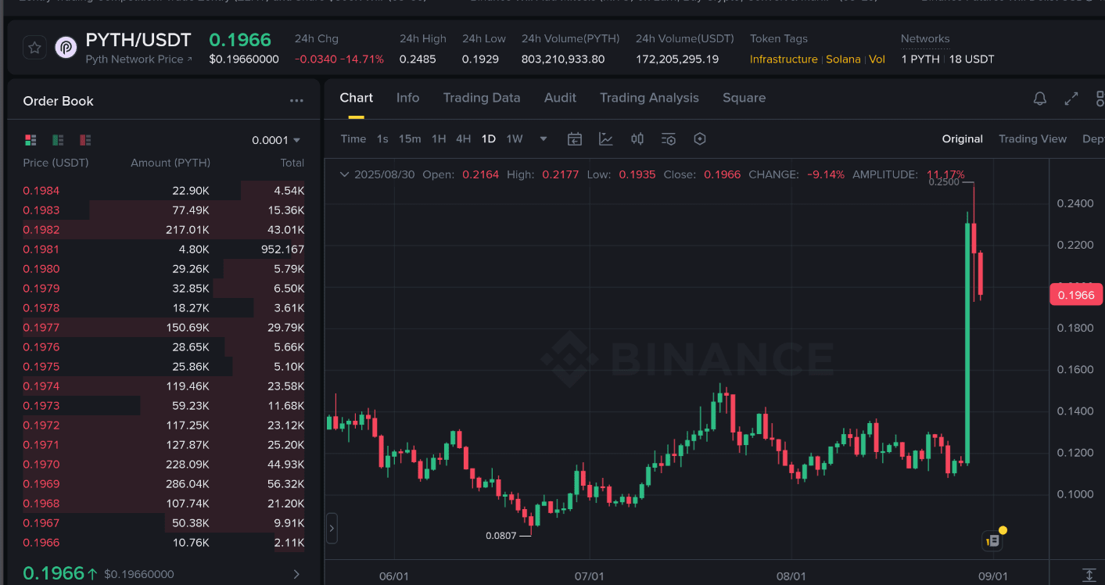The image size is (1105, 585).
Task: Select the 0.1978 ask price row
Action: pyautogui.click(x=163, y=308)
